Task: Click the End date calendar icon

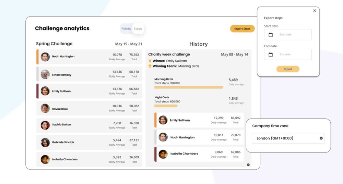Action: [271, 54]
